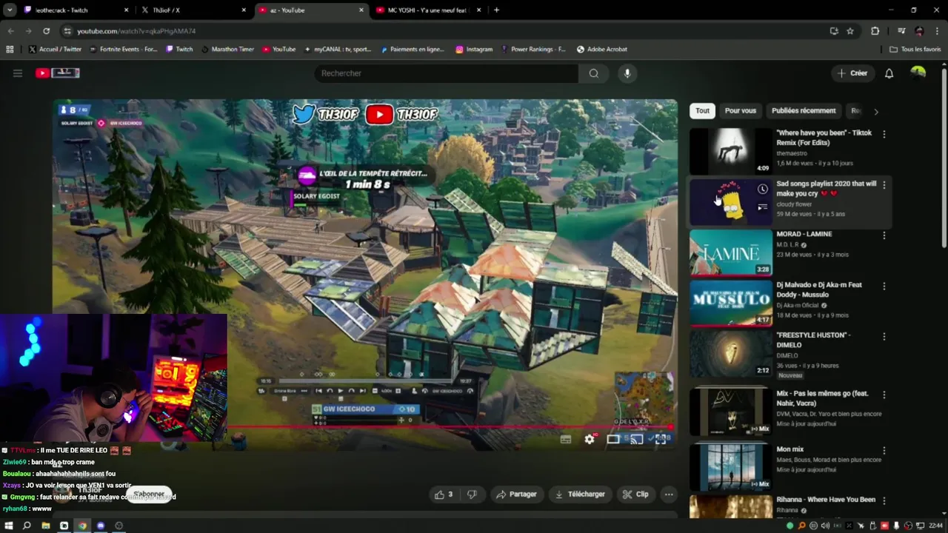Open Chrome media controls icon

click(901, 31)
